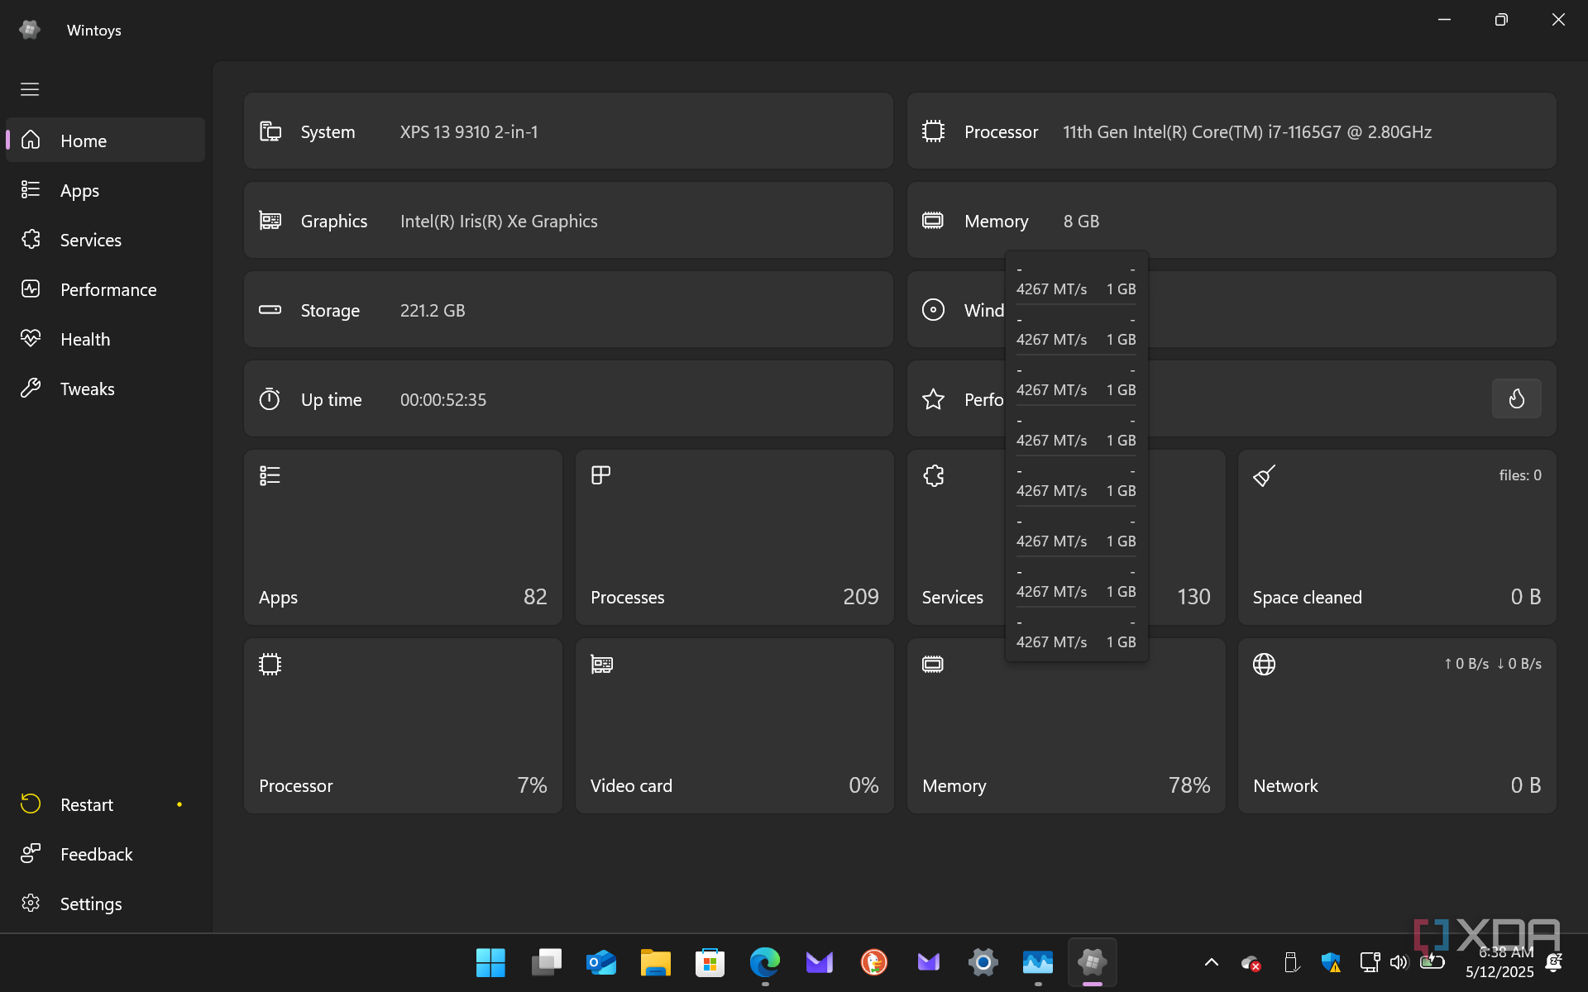The height and width of the screenshot is (992, 1588).
Task: Click the 8 GB memory value
Action: pos(1081,222)
